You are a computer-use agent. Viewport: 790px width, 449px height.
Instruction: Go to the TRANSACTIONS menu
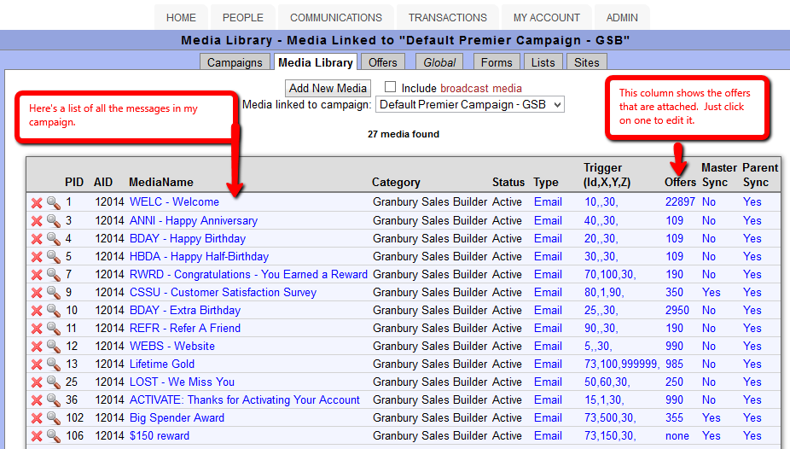448,17
